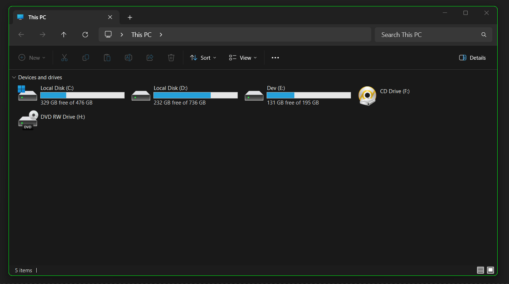
Task: Click the Paste clipboard icon
Action: [x=107, y=58]
